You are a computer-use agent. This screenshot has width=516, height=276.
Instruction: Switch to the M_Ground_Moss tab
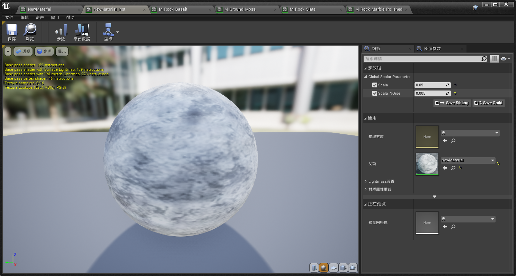[240, 9]
